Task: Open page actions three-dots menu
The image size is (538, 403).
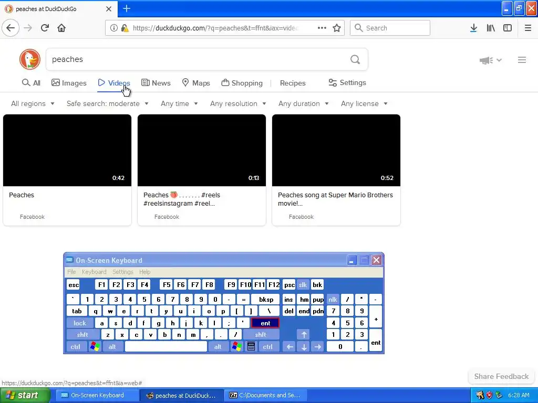Action: tap(322, 28)
